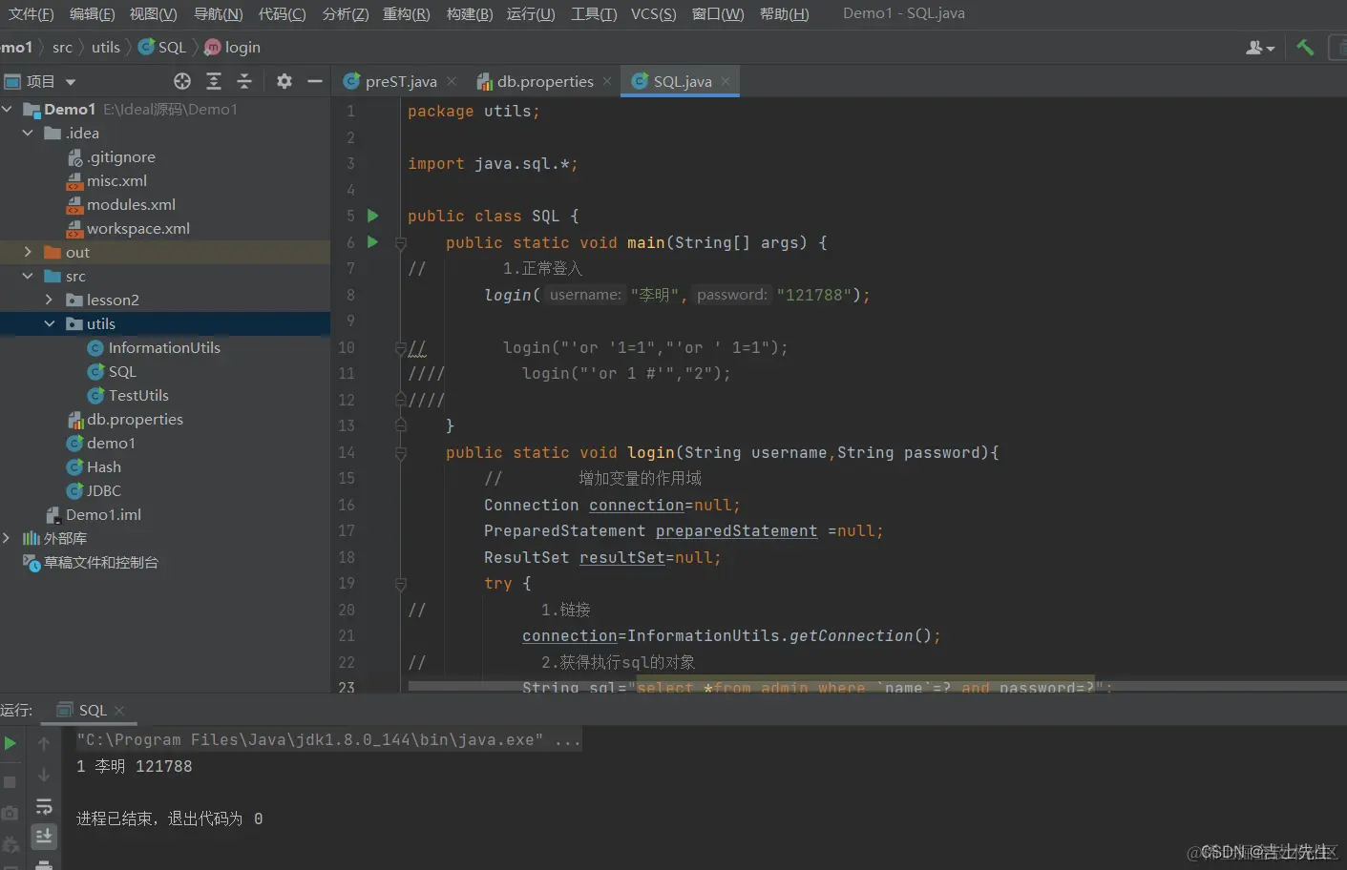
Task: Close the SQL run tab
Action: pyautogui.click(x=119, y=710)
